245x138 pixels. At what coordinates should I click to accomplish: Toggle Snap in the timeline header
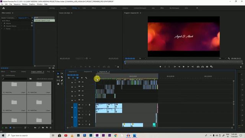click(x=73, y=78)
